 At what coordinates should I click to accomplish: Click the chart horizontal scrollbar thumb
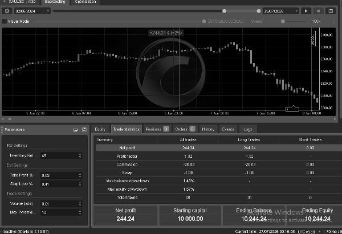pyautogui.click(x=10, y=119)
